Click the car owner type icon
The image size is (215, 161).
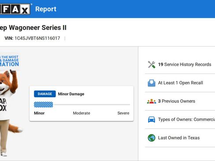[152, 120]
